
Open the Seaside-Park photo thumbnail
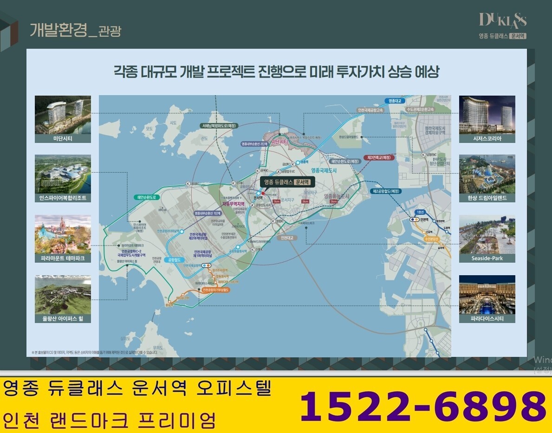click(x=487, y=234)
